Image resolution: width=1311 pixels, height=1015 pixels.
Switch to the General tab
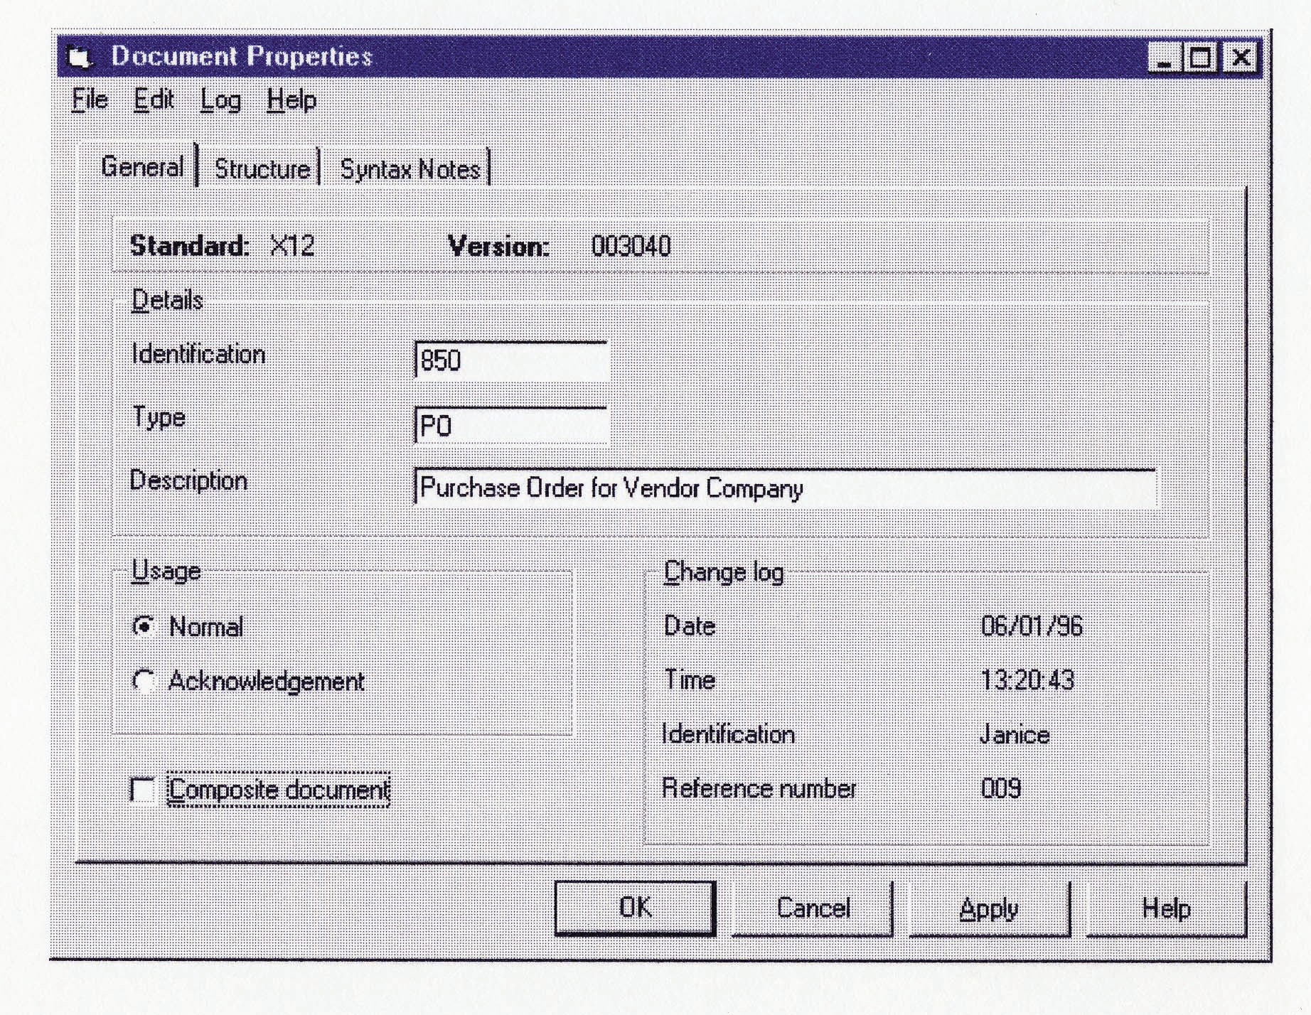click(142, 167)
